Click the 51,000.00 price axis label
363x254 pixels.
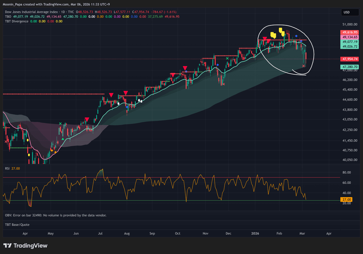pos(350,24)
